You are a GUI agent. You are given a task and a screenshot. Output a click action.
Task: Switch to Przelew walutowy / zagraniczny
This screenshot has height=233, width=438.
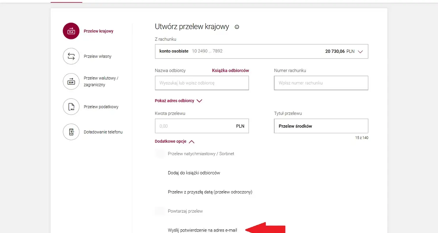click(101, 82)
